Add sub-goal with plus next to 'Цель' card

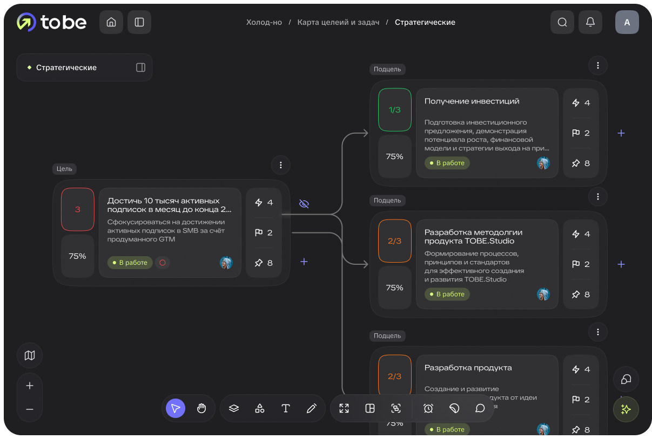pos(304,262)
